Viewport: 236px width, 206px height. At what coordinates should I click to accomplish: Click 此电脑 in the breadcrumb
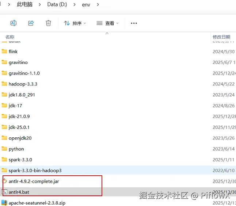pyautogui.click(x=24, y=4)
